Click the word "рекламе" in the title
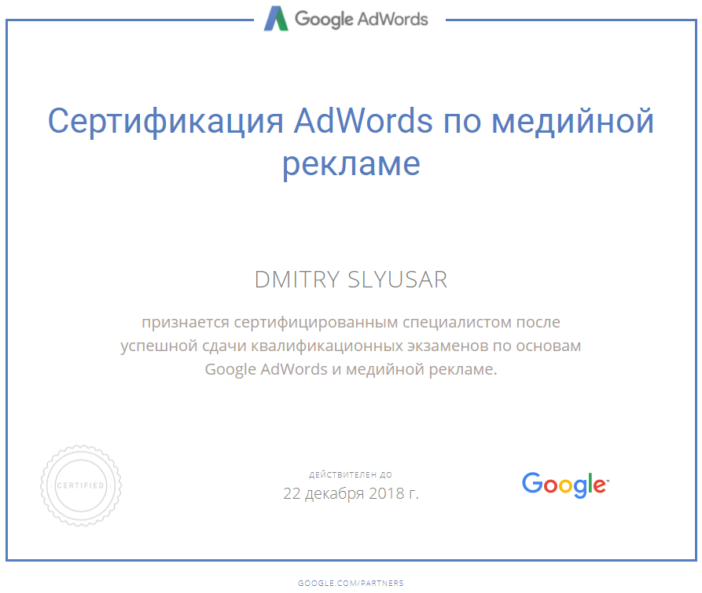 tap(351, 163)
